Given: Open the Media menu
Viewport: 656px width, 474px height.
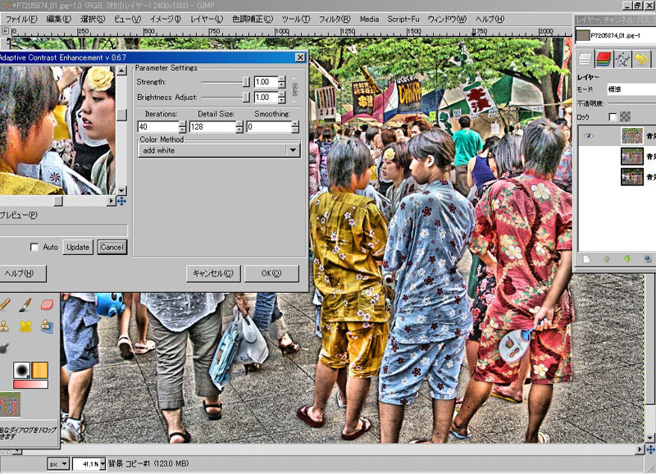Looking at the screenshot, I should coord(369,19).
